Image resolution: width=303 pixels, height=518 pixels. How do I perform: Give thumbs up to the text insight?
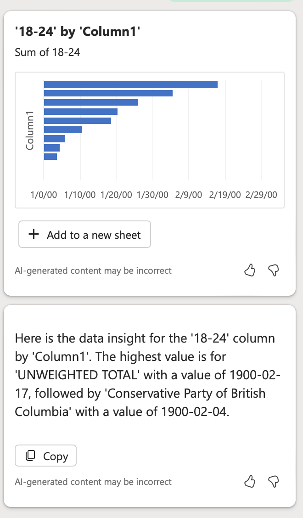pos(250,482)
